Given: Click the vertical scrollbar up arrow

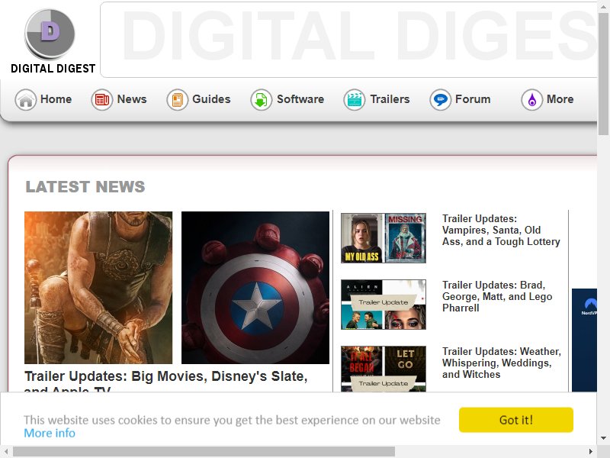Looking at the screenshot, I should coord(603,6).
